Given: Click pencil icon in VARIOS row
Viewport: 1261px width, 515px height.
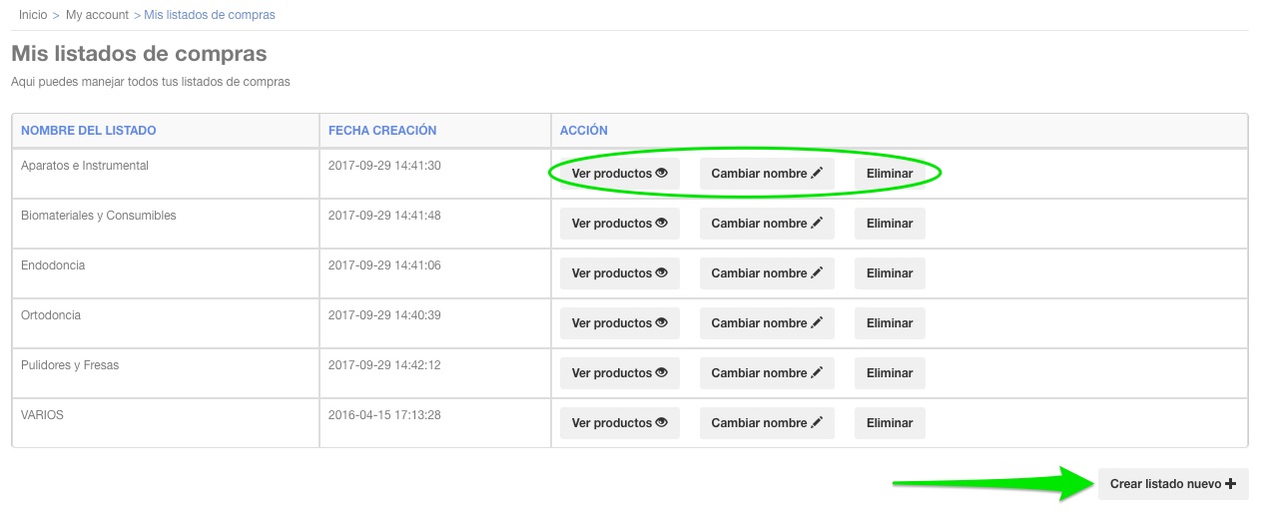Looking at the screenshot, I should 817,422.
